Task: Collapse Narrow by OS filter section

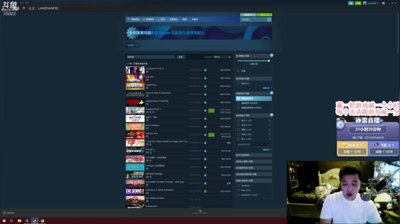Action: 253,180
